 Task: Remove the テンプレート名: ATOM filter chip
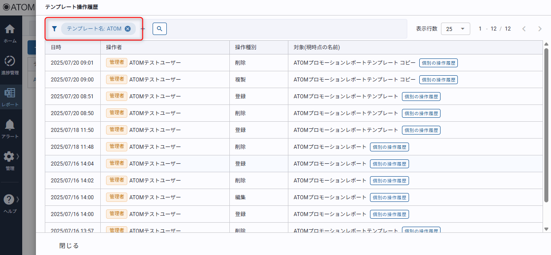point(128,29)
